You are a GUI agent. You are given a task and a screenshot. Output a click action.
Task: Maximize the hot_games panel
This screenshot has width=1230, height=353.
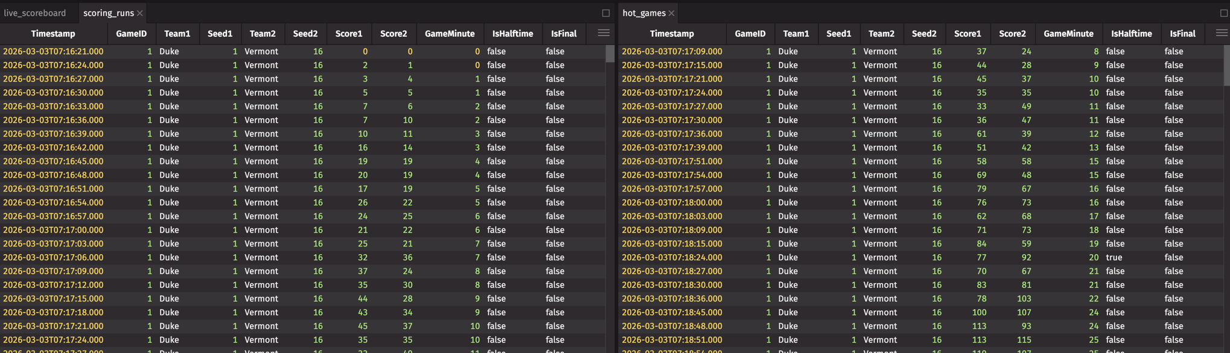pos(1223,13)
